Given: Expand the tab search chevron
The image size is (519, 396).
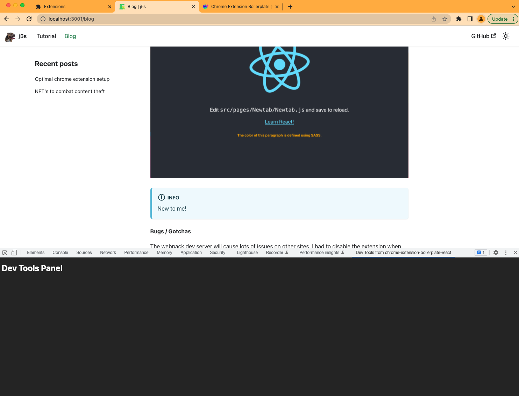Looking at the screenshot, I should (x=513, y=7).
